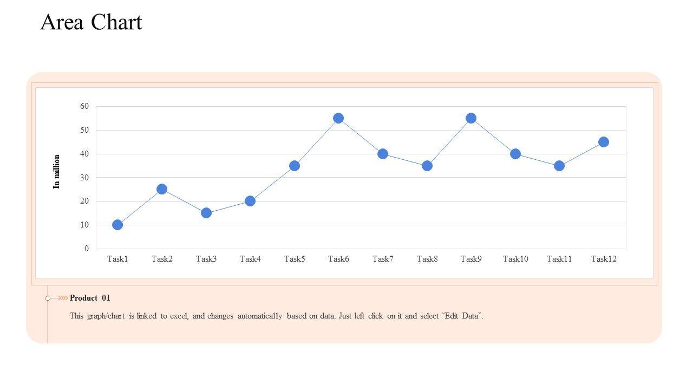This screenshot has width=693, height=390.
Task: Click the Task9 peak data marker
Action: click(471, 118)
